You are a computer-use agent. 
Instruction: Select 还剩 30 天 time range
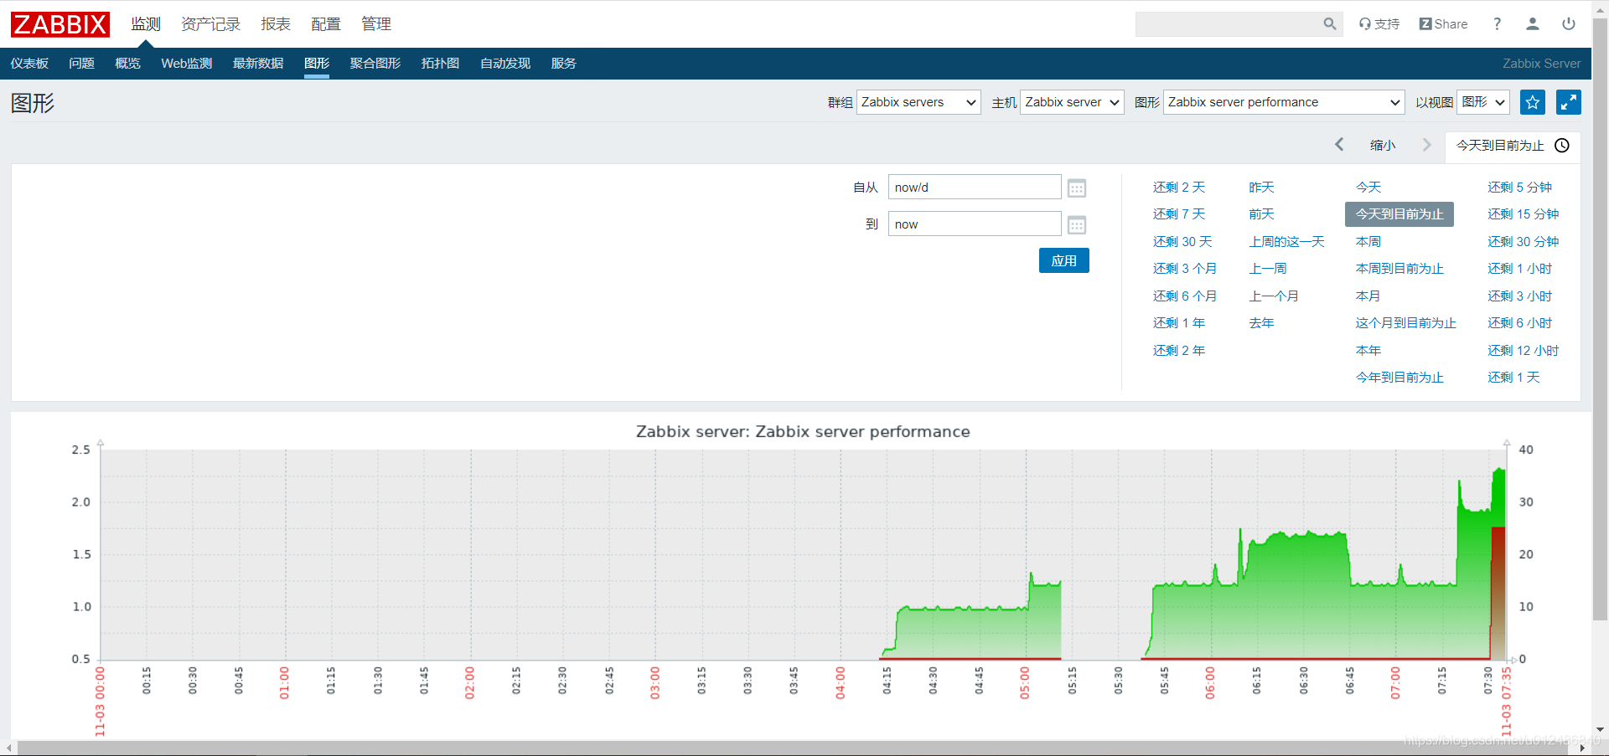pos(1182,242)
